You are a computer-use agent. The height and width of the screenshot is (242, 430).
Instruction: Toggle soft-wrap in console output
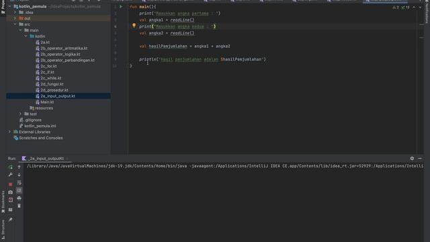[x=19, y=183]
